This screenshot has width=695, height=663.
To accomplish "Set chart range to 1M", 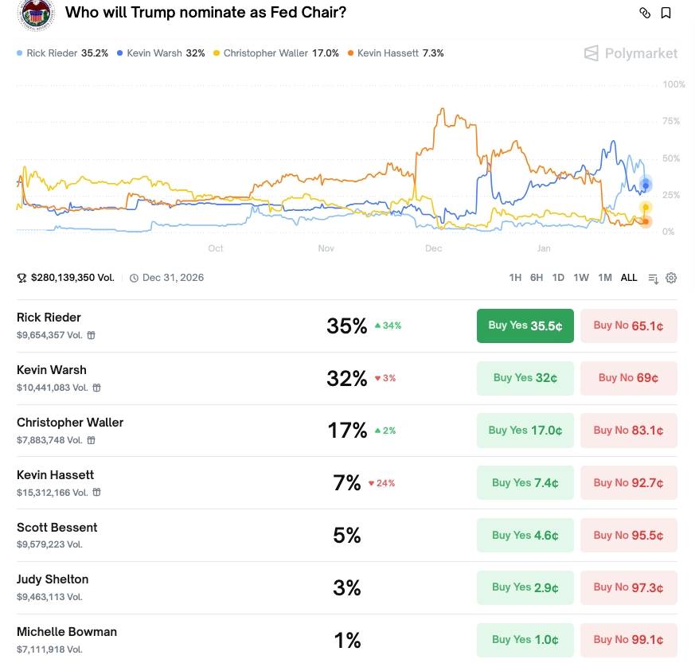I will pyautogui.click(x=605, y=278).
